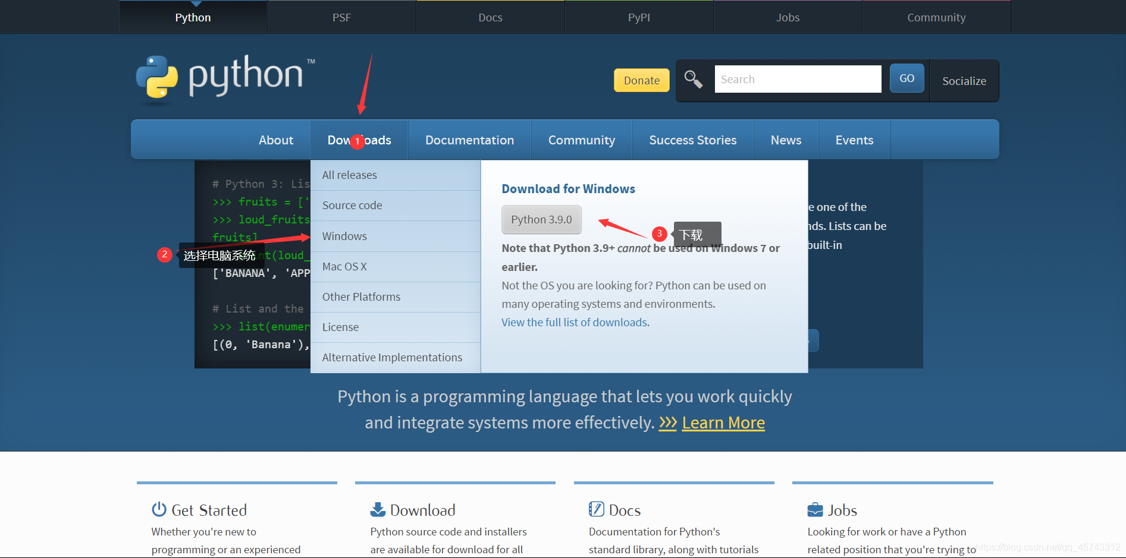Open the About navigation menu
Image resolution: width=1126 pixels, height=558 pixels.
pos(276,140)
